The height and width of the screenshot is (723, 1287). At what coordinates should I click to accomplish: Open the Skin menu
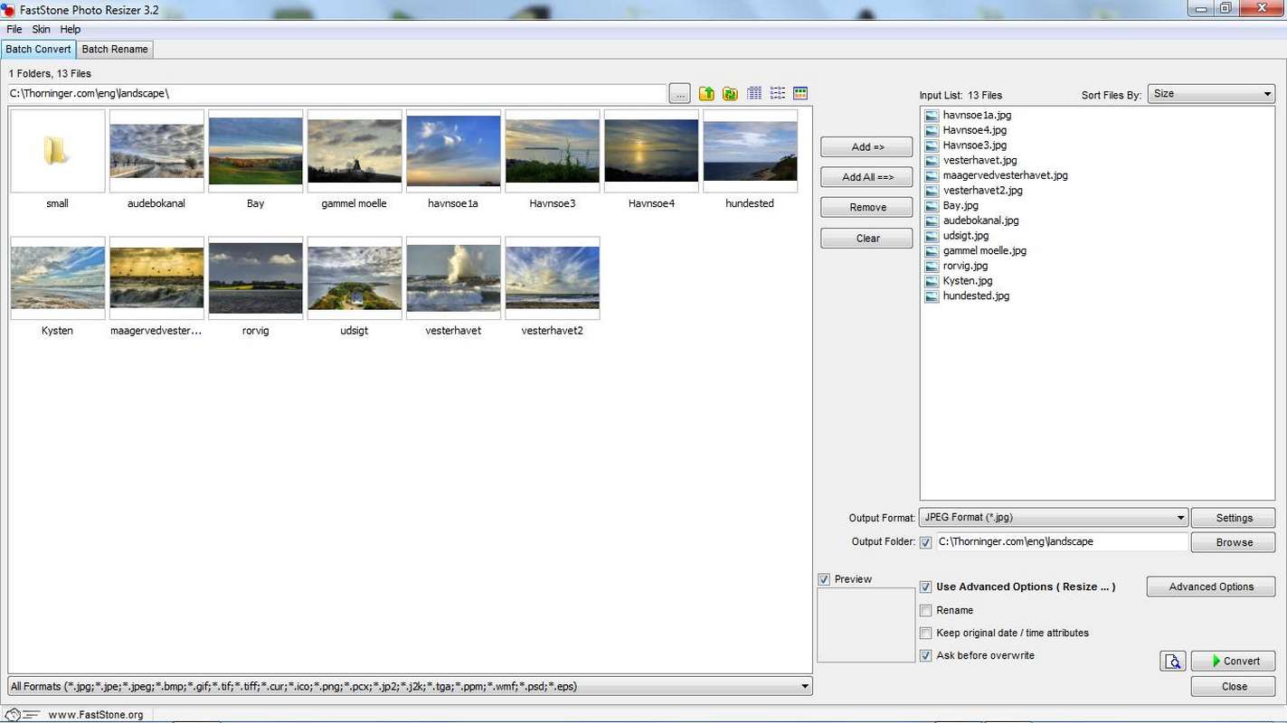coord(42,30)
